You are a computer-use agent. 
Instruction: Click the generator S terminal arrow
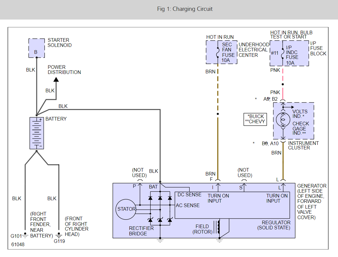[x=244, y=187]
